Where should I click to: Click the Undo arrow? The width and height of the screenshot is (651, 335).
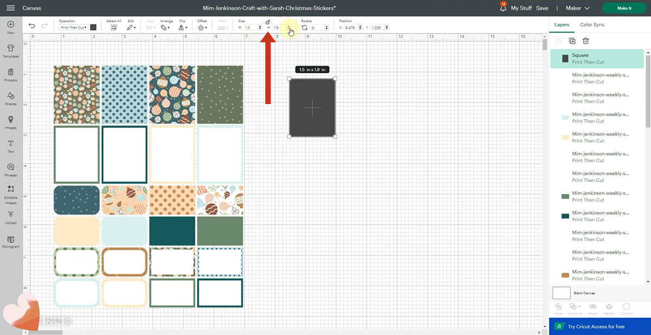pos(32,27)
